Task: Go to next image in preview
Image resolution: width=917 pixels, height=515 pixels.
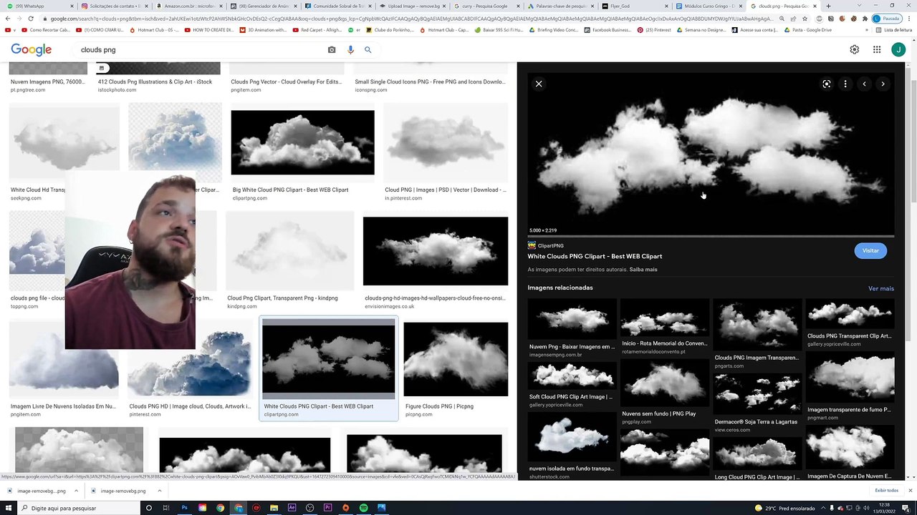Action: point(883,84)
